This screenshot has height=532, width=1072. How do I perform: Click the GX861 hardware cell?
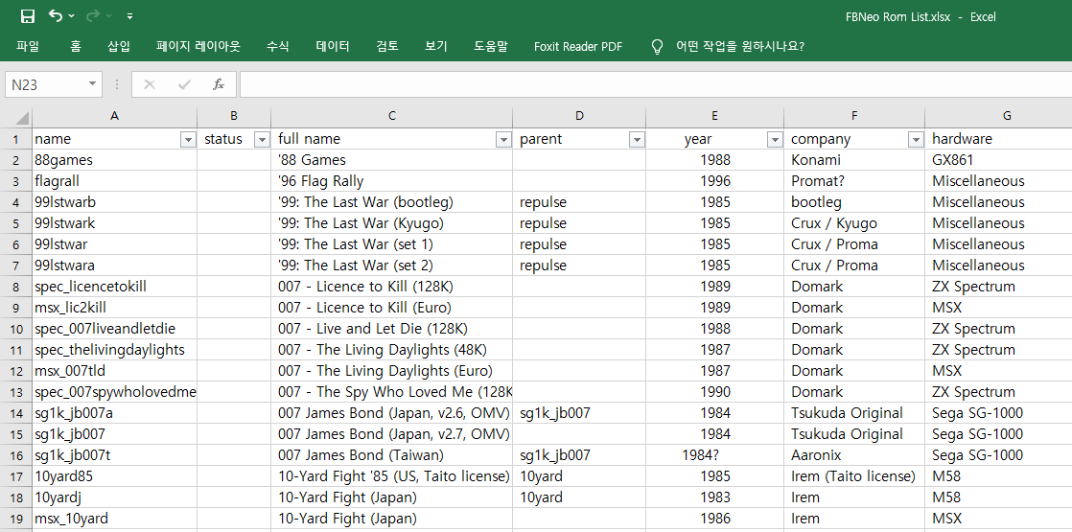click(x=998, y=160)
